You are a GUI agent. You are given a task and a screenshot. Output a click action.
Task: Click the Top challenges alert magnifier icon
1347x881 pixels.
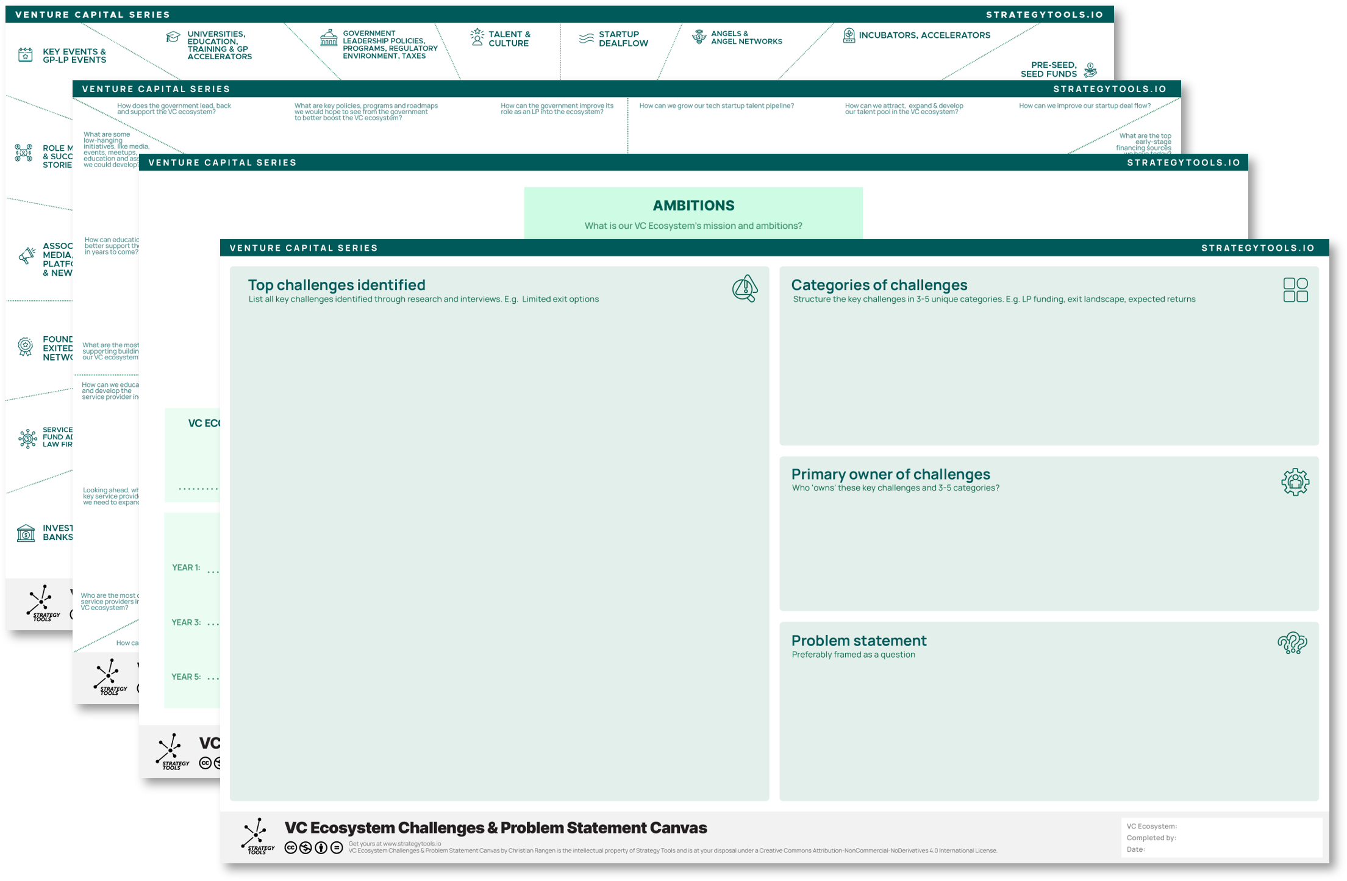(745, 289)
